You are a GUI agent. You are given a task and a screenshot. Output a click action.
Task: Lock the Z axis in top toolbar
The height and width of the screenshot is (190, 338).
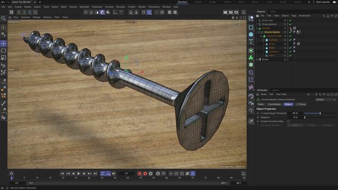pyautogui.click(x=30, y=12)
